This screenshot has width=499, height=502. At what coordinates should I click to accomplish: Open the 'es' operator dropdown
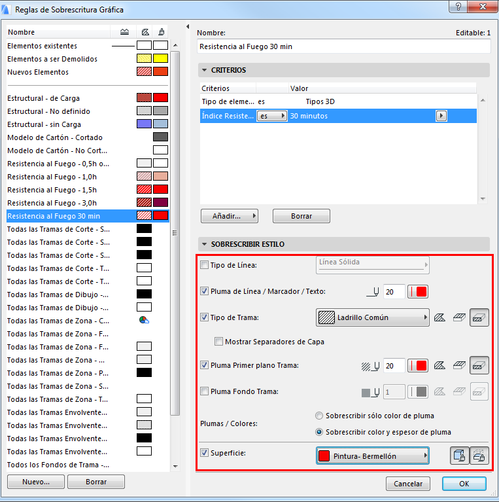(x=272, y=116)
